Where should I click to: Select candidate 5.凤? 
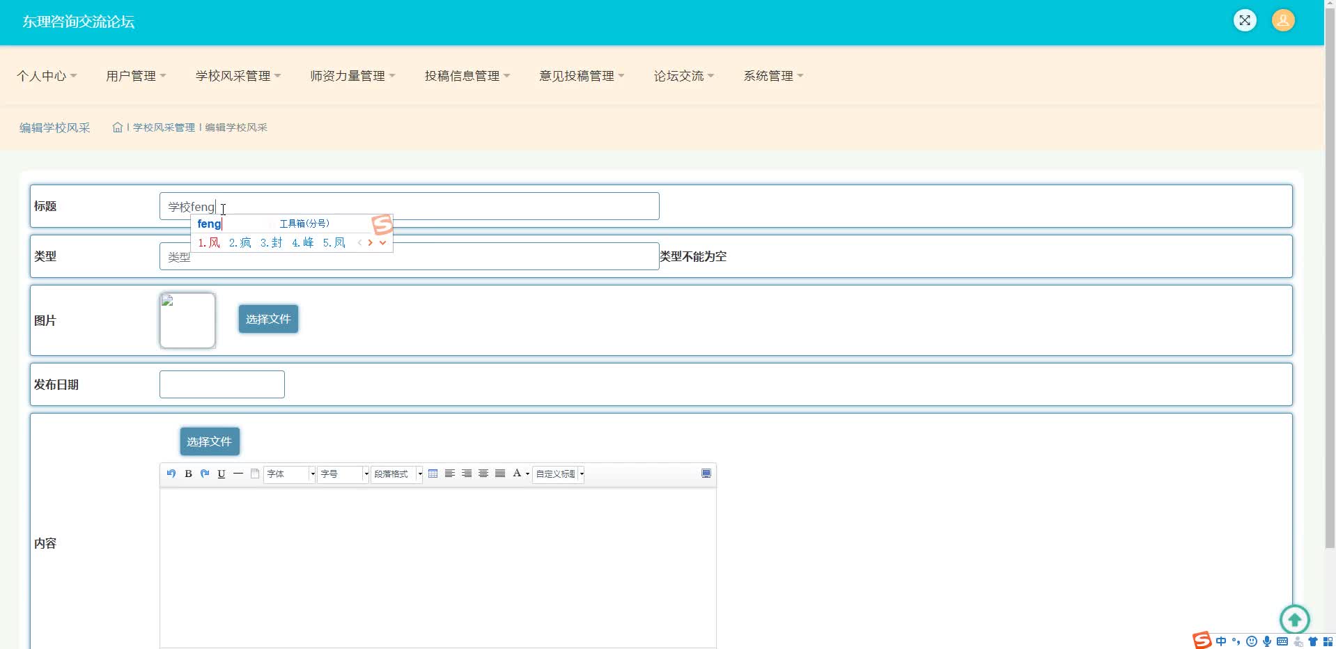click(x=334, y=243)
